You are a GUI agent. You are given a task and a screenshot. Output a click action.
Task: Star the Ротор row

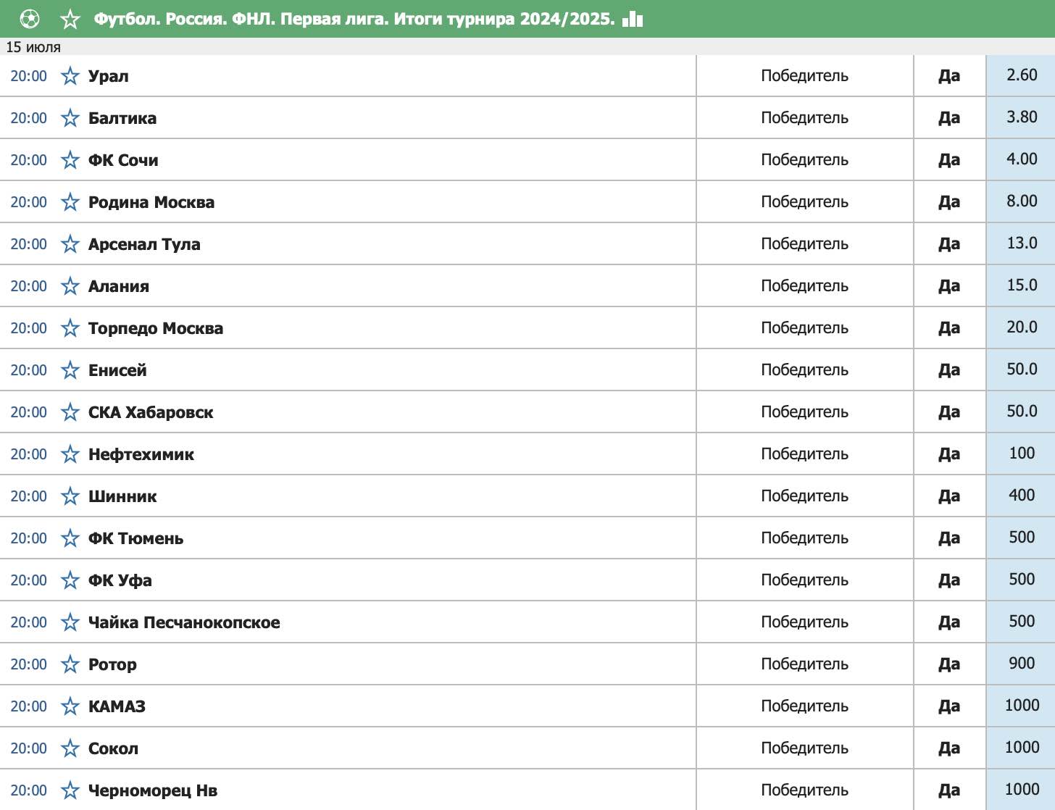coord(70,664)
